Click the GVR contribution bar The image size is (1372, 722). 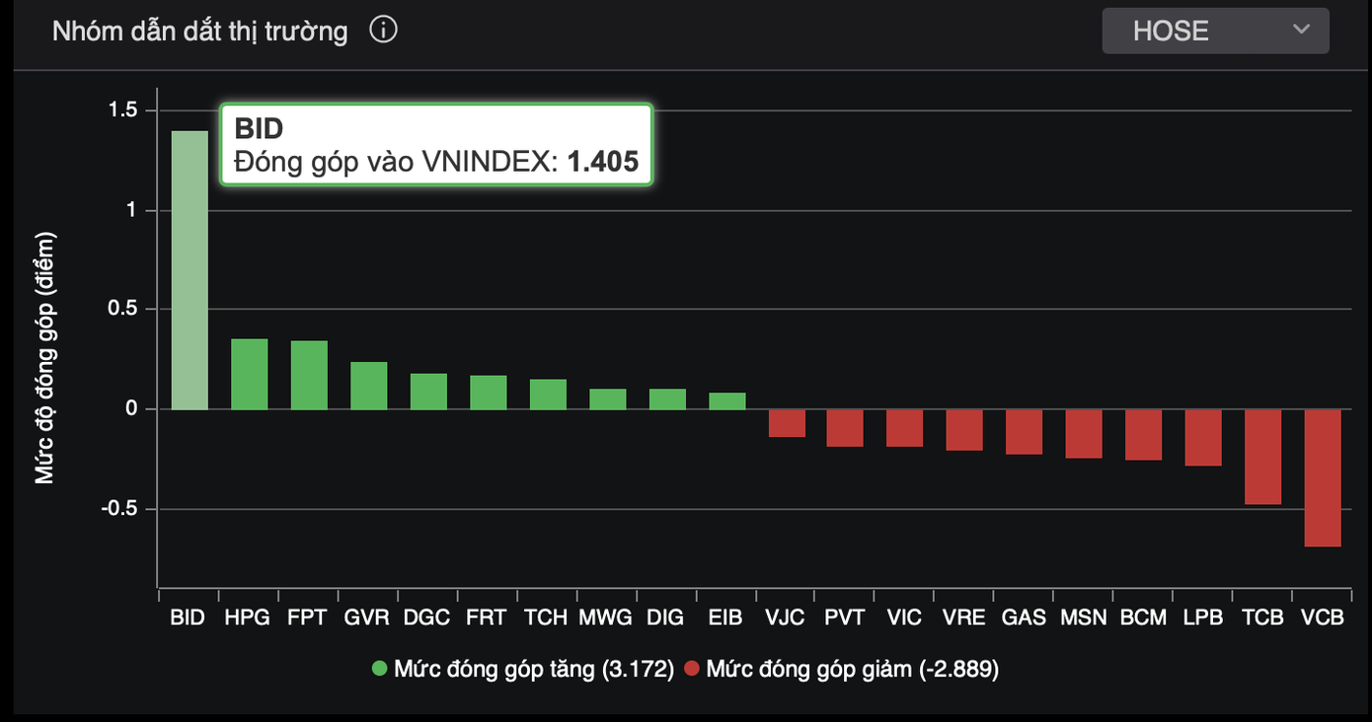(x=368, y=386)
